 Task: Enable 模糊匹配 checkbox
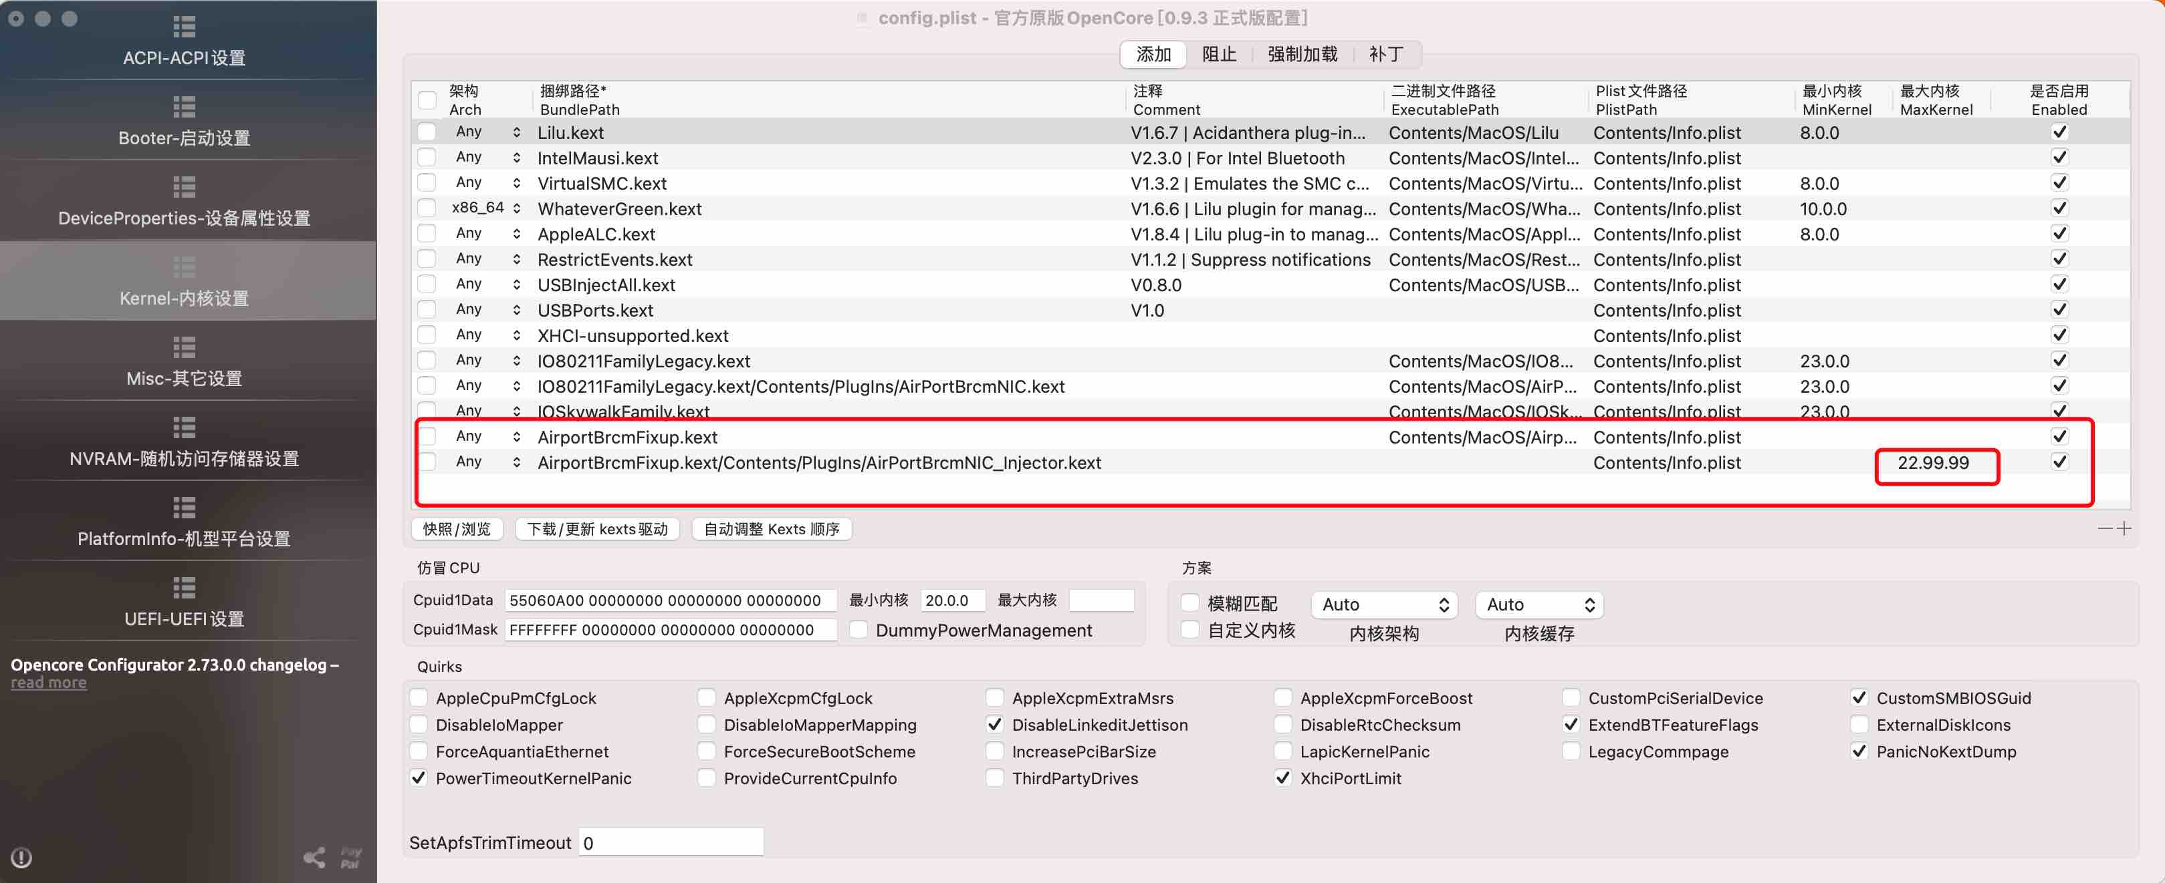pyautogui.click(x=1190, y=602)
